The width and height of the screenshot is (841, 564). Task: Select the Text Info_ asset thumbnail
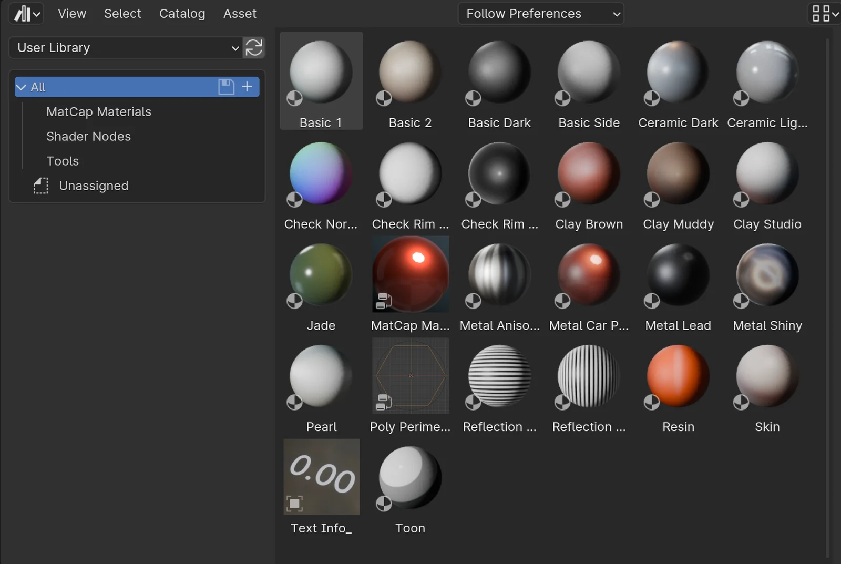(x=321, y=477)
